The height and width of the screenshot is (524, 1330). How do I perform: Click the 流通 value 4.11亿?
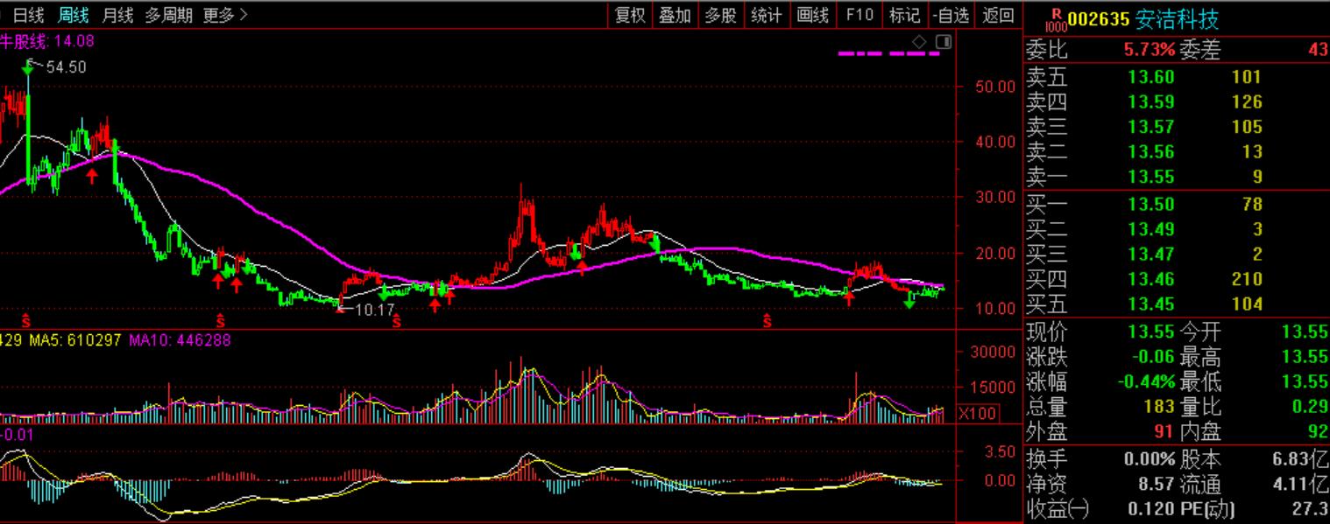point(1300,485)
